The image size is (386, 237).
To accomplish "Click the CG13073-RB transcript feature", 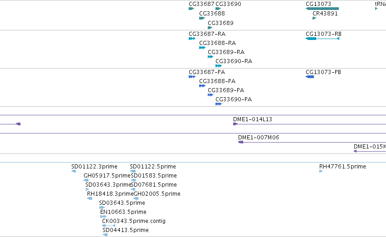I will tap(322, 39).
